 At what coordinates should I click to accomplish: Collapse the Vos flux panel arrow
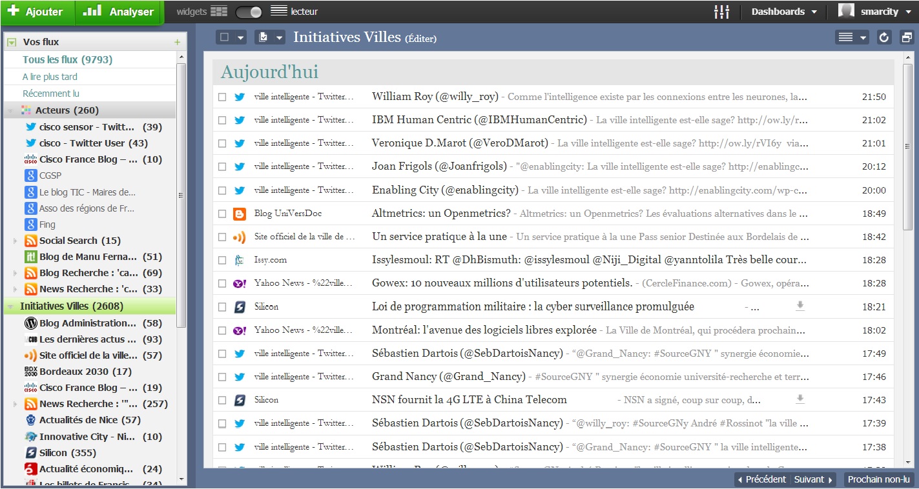coord(11,42)
